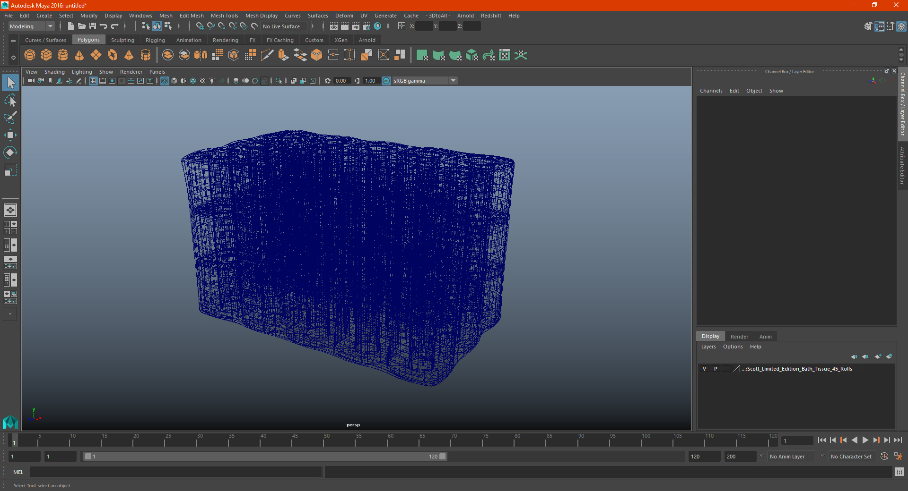The height and width of the screenshot is (491, 908).
Task: Open the Channels menu in Channel Box
Action: pyautogui.click(x=711, y=91)
